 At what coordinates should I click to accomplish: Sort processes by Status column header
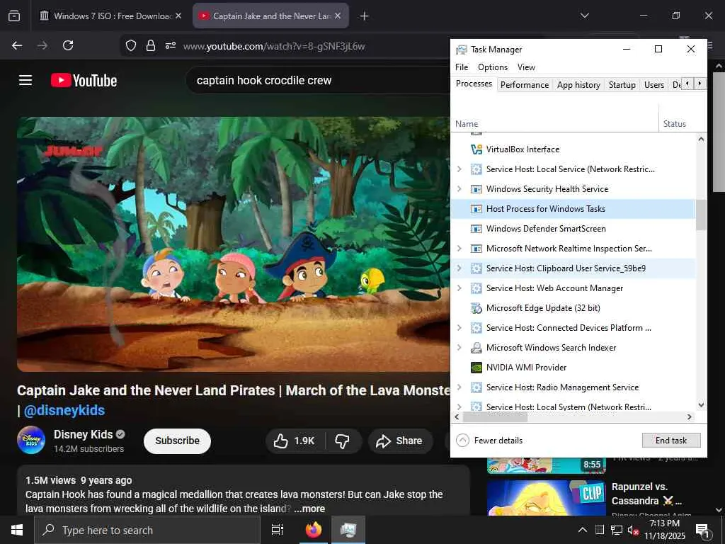[x=683, y=118]
